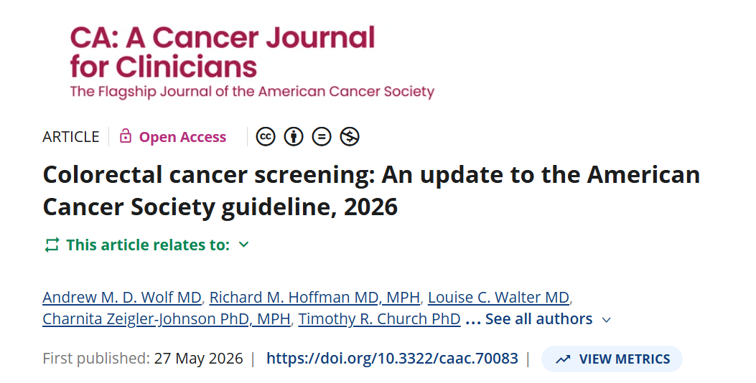Open author Andrew M. D. Wolf MD
Viewport: 756px width, 383px height.
tap(122, 297)
